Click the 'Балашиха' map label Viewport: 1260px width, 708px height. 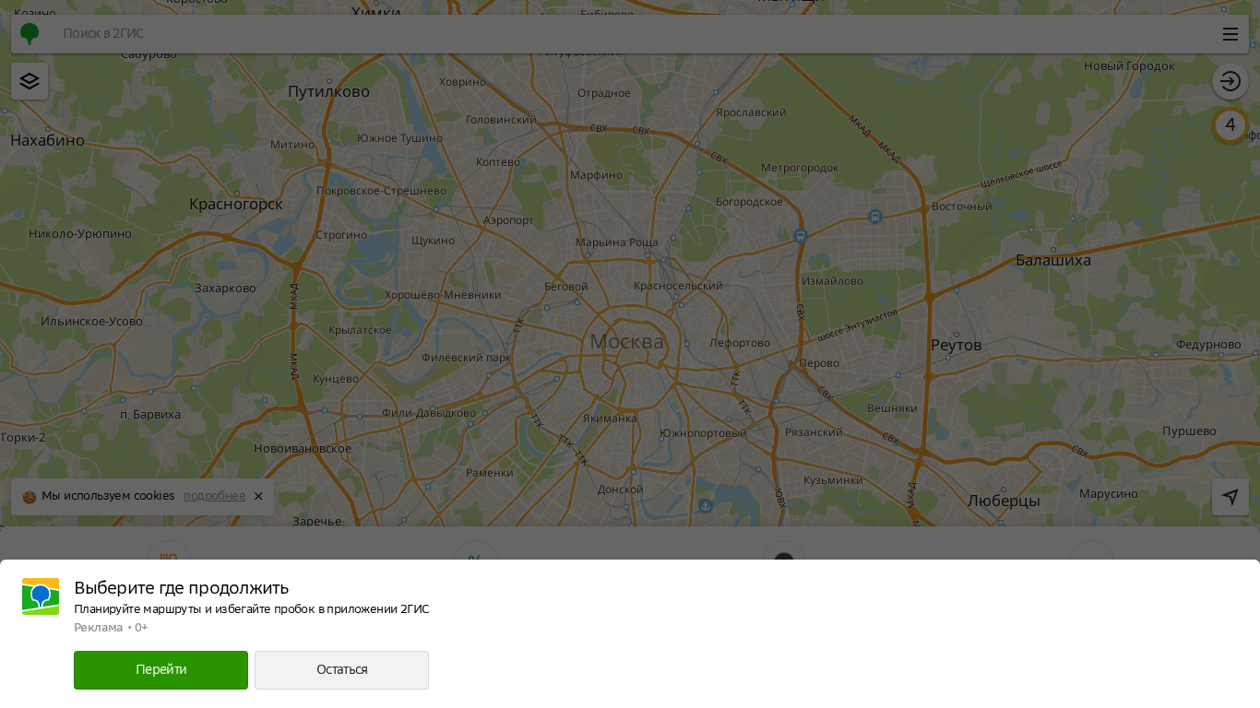pyautogui.click(x=1053, y=260)
